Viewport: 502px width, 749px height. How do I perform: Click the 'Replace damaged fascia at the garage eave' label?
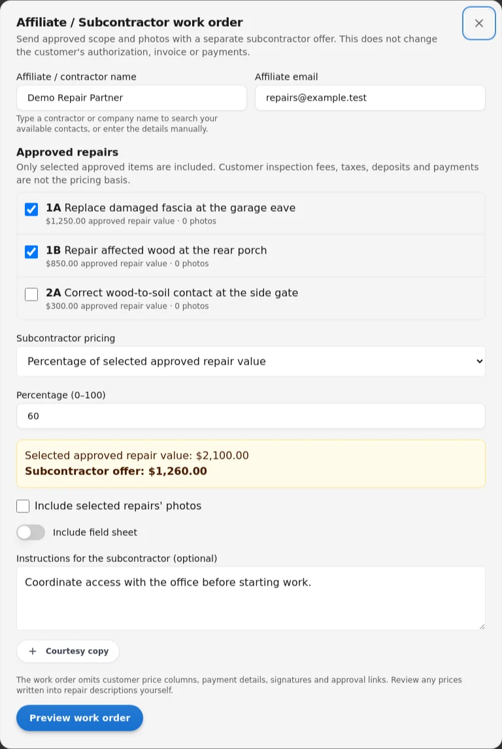(180, 208)
